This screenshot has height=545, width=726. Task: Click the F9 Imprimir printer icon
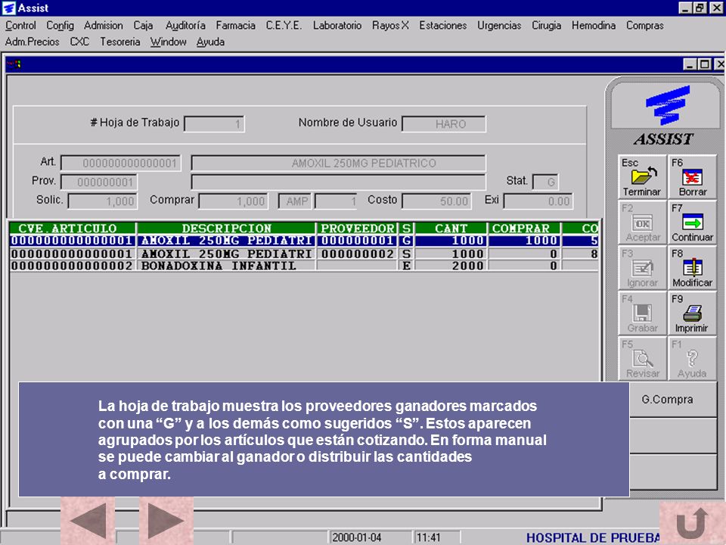(692, 313)
